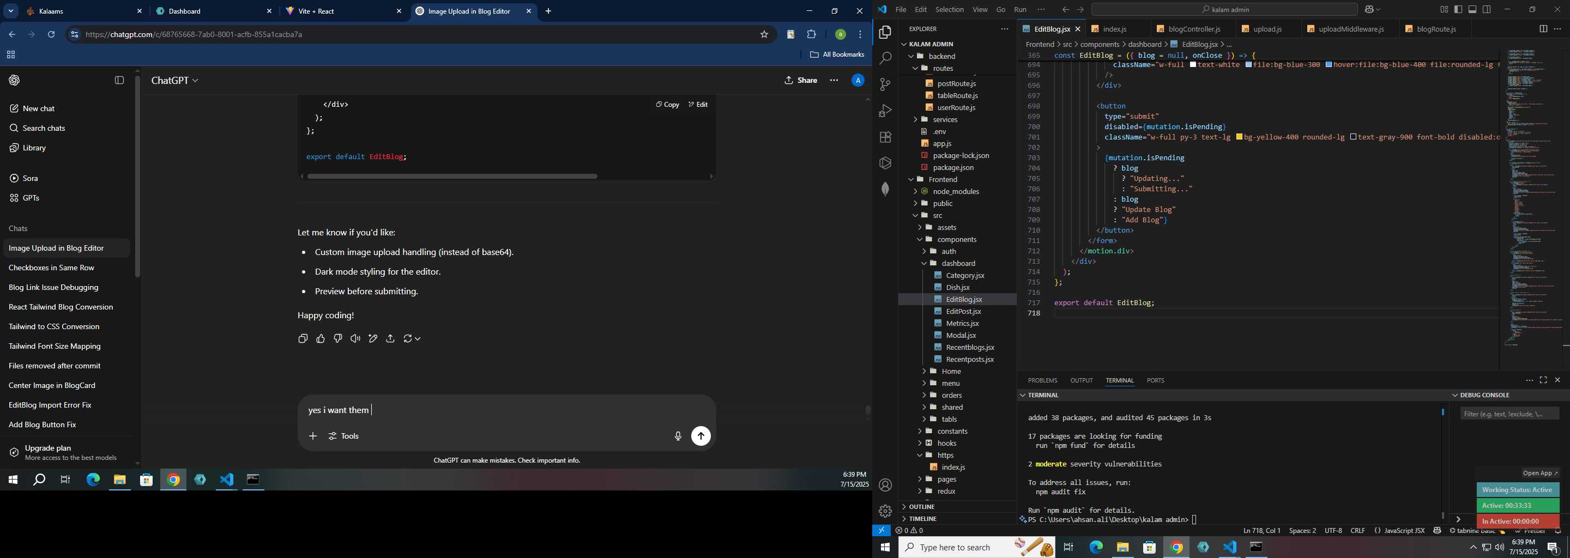The width and height of the screenshot is (1570, 558).
Task: Click read aloud speaker icon
Action: pyautogui.click(x=355, y=339)
